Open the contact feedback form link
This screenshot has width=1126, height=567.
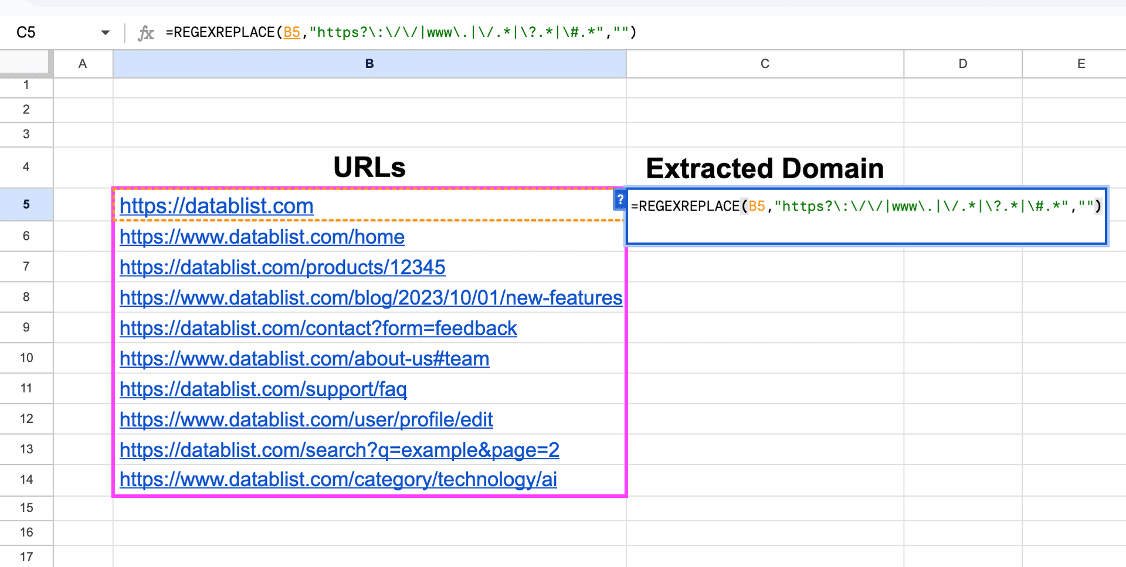pos(318,328)
